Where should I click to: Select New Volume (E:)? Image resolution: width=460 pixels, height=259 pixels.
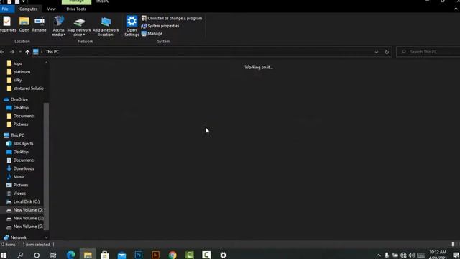[24, 218]
